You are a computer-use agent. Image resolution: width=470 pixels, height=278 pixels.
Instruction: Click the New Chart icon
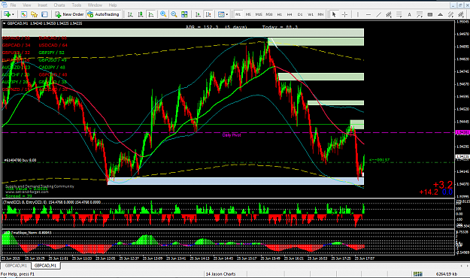pos(7,14)
